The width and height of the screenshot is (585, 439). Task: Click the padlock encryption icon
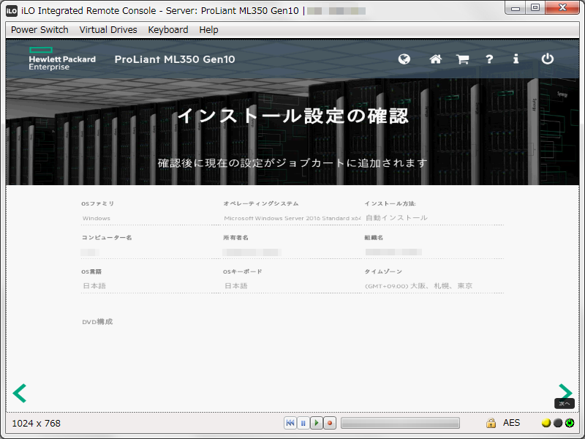[x=491, y=423]
